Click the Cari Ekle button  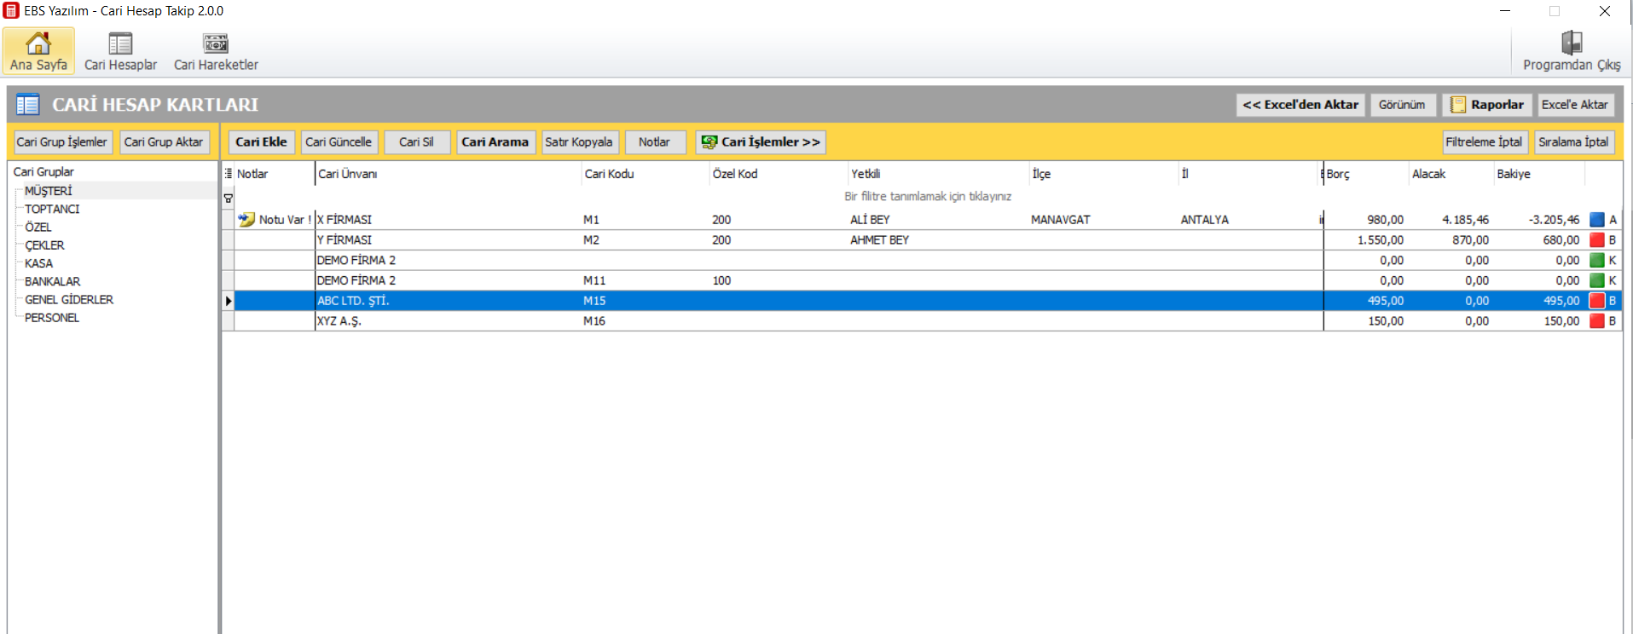tap(261, 142)
